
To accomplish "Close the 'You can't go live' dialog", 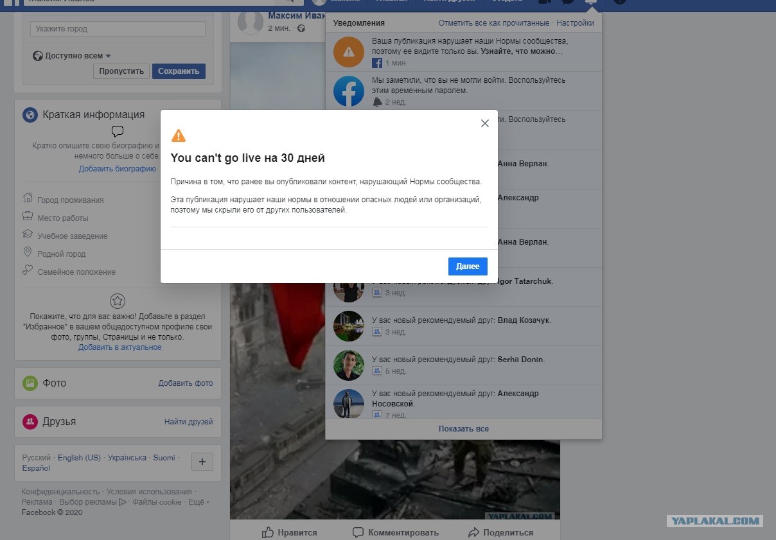I will [485, 123].
